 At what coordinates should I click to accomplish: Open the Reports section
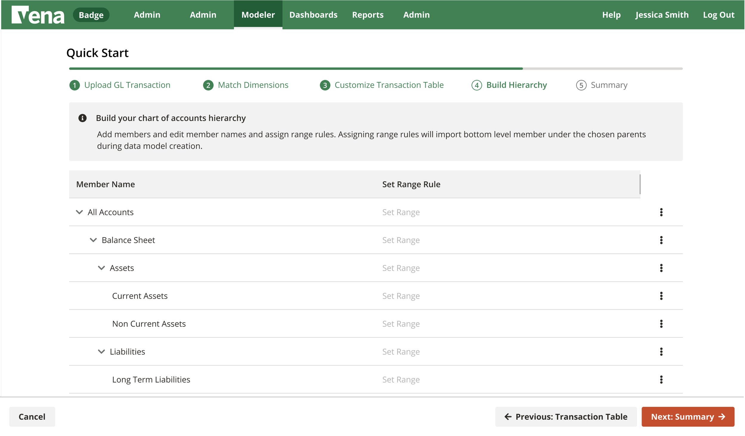click(x=368, y=15)
